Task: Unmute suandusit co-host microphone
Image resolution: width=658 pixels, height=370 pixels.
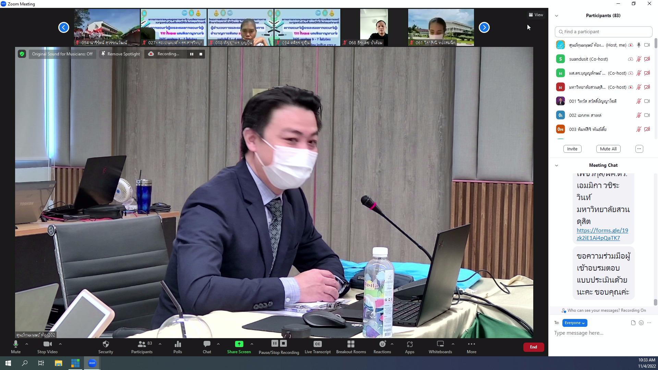Action: (x=639, y=59)
